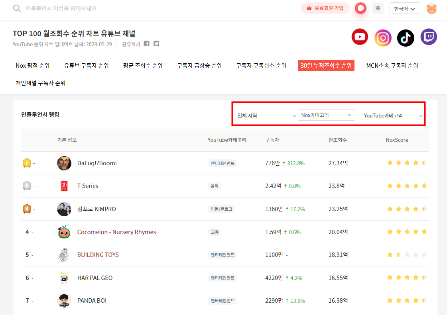This screenshot has width=447, height=315.
Task: Open the 한국어 language dropdown
Action: [404, 8]
